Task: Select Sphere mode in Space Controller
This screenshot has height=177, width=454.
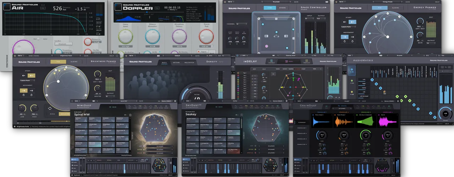Action: (x=282, y=8)
